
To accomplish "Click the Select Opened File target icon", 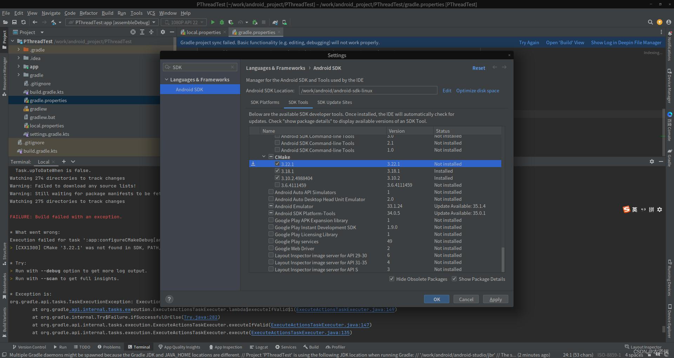I will (133, 32).
